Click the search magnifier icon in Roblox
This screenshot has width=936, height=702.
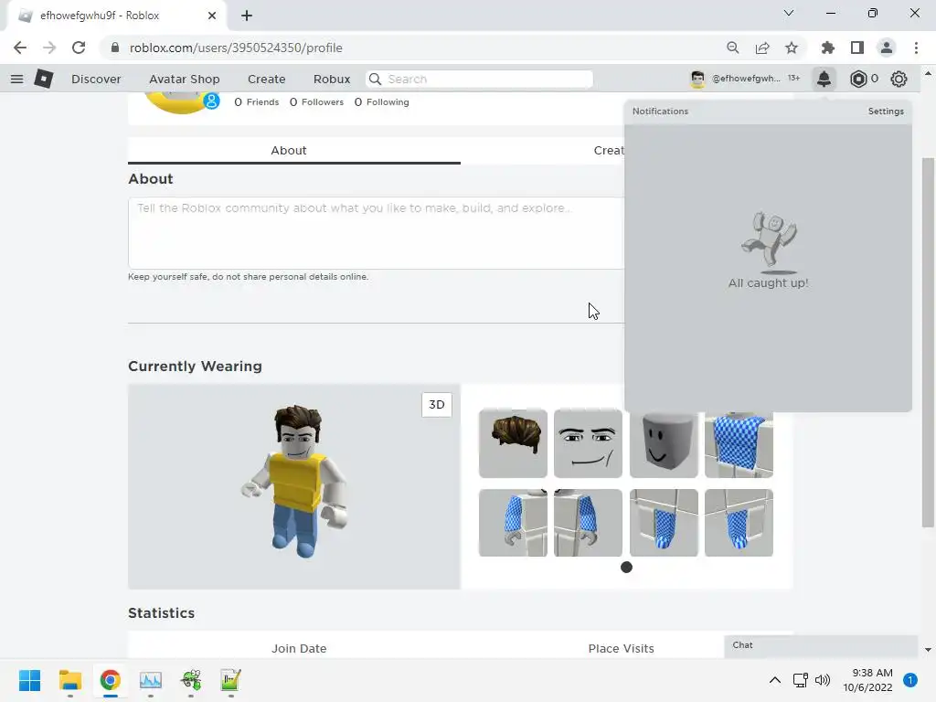(x=375, y=79)
